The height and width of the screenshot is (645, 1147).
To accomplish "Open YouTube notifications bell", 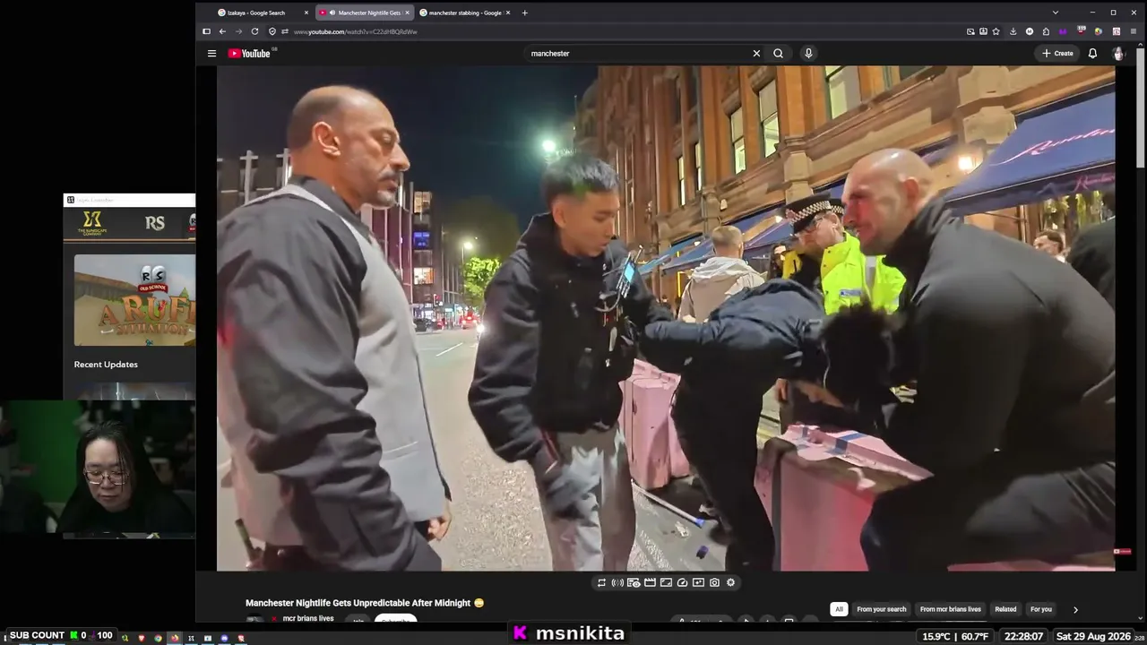I will (x=1092, y=54).
